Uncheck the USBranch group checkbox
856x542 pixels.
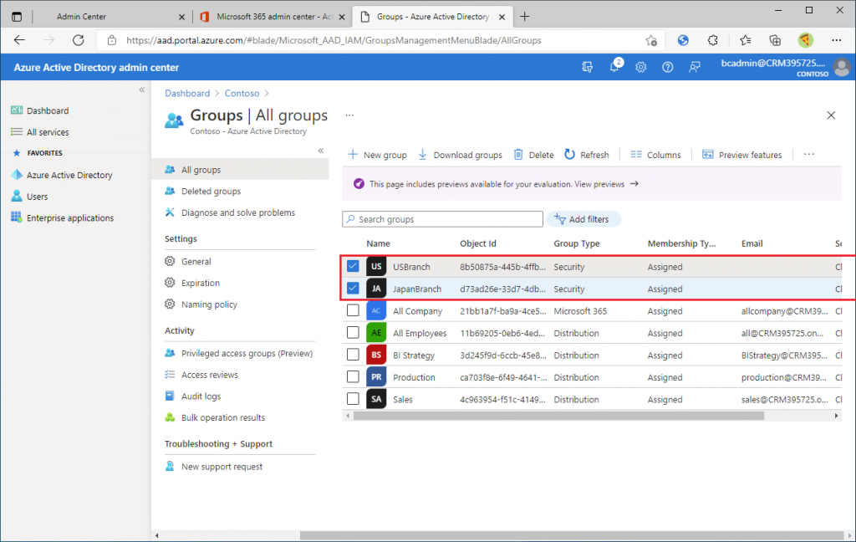tap(353, 266)
